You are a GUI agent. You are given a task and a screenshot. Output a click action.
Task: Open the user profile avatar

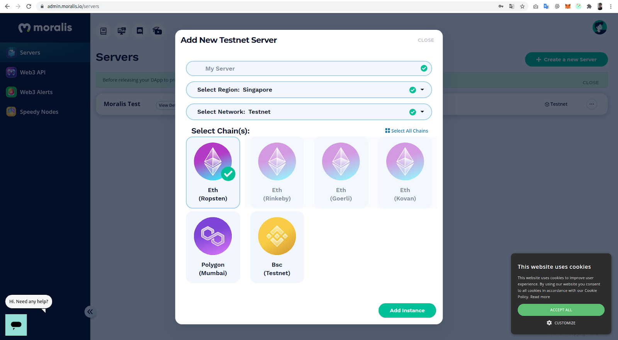(x=599, y=27)
